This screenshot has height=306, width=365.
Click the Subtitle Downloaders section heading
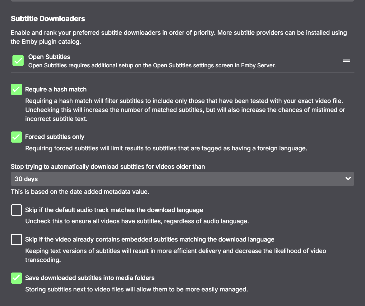(48, 19)
